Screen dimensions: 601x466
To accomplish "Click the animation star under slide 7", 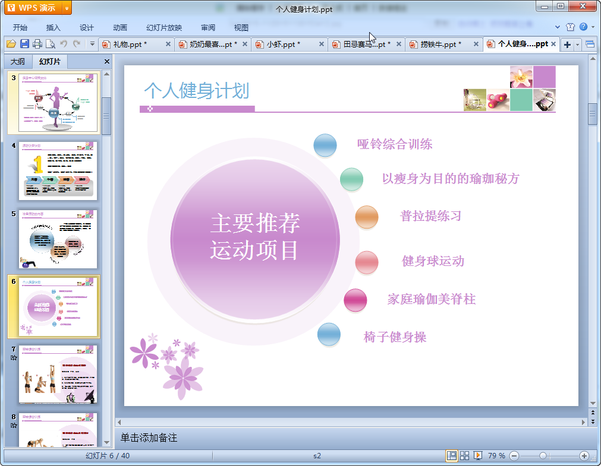I will click(14, 357).
